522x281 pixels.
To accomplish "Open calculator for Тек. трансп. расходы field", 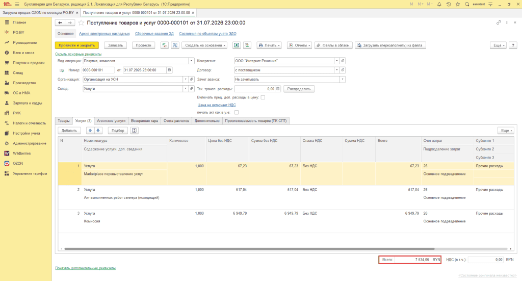I will tap(278, 89).
